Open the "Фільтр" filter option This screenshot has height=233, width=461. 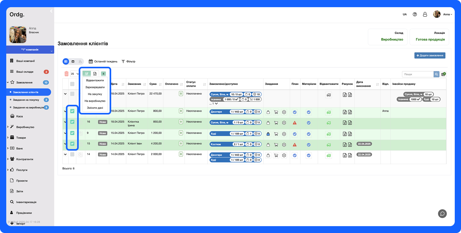128,61
